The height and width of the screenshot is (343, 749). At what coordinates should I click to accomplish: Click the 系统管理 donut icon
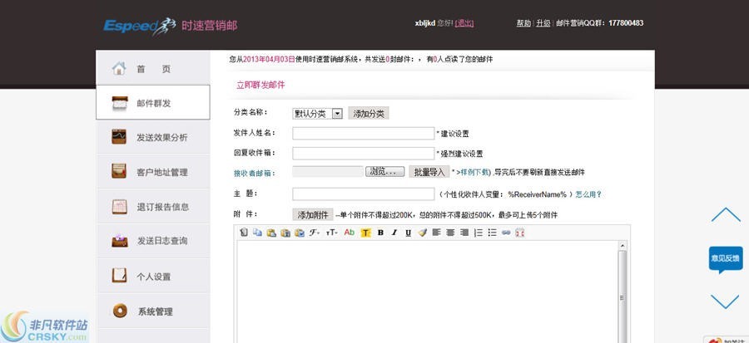pyautogui.click(x=120, y=311)
